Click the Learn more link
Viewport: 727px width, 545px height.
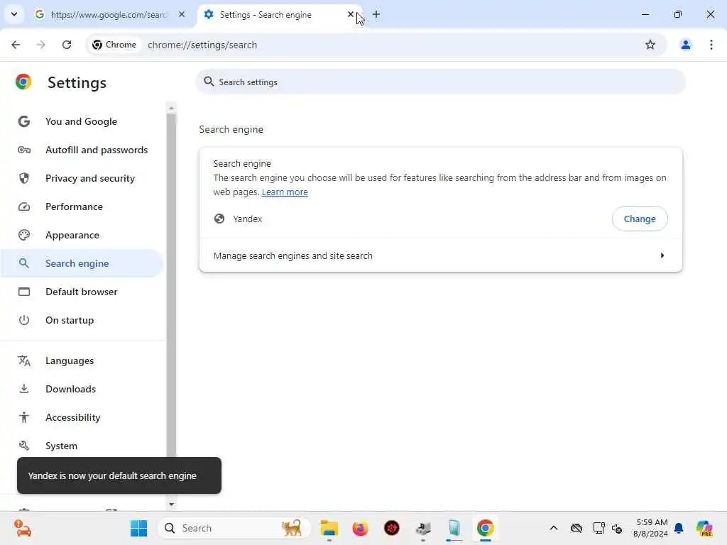(285, 192)
